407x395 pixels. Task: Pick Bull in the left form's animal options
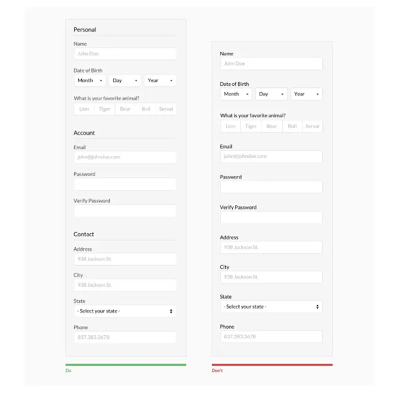pos(146,109)
